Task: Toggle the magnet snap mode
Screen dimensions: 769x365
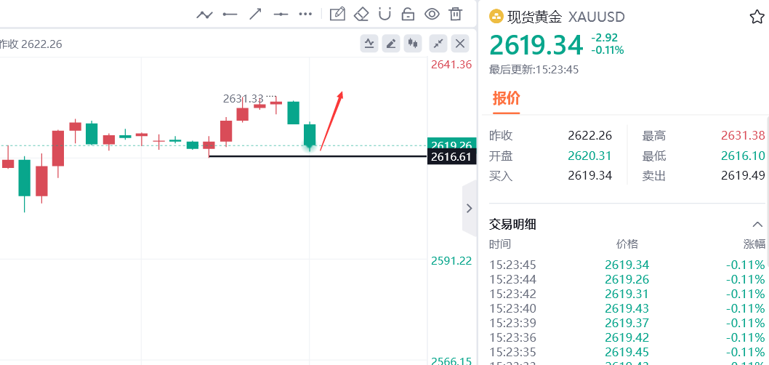Action: click(385, 14)
